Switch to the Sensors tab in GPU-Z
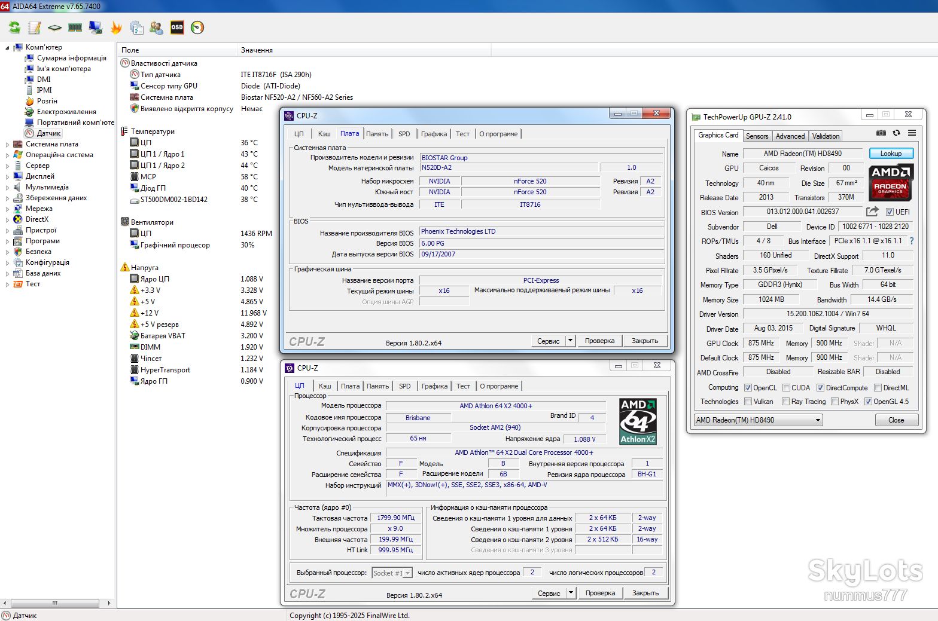938x621 pixels. (757, 136)
